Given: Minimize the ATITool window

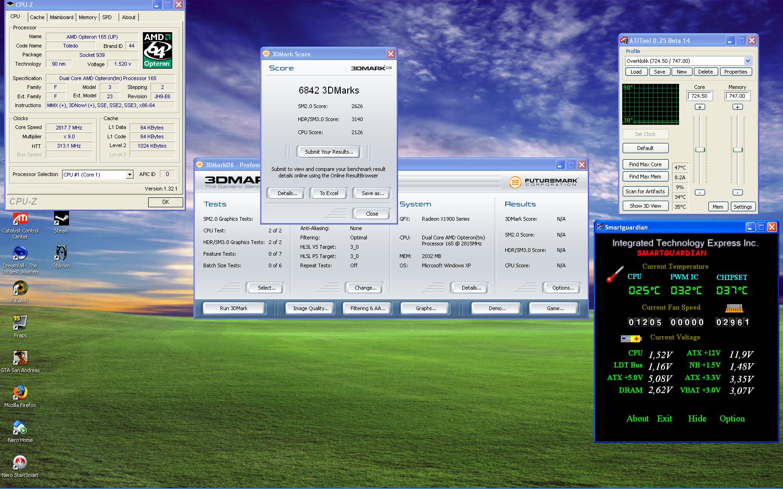Looking at the screenshot, I should pos(730,41).
